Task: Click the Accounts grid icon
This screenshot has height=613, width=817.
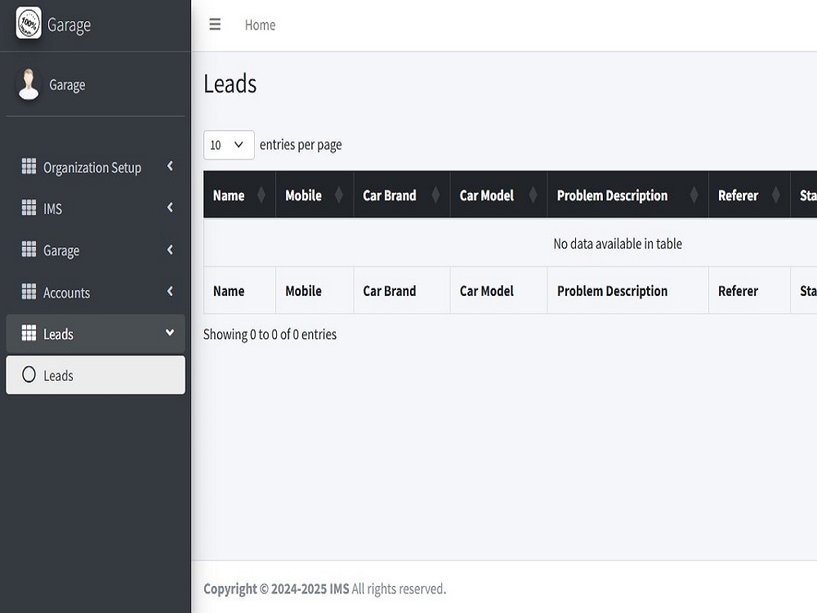Action: coord(29,292)
